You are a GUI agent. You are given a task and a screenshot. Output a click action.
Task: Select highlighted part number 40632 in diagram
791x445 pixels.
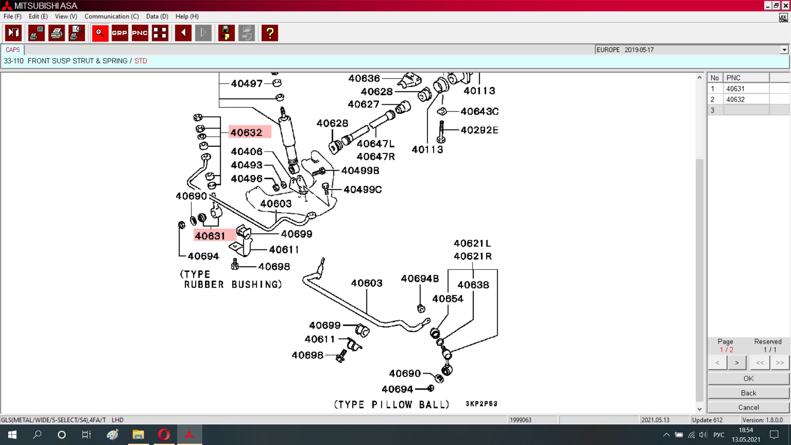point(250,132)
